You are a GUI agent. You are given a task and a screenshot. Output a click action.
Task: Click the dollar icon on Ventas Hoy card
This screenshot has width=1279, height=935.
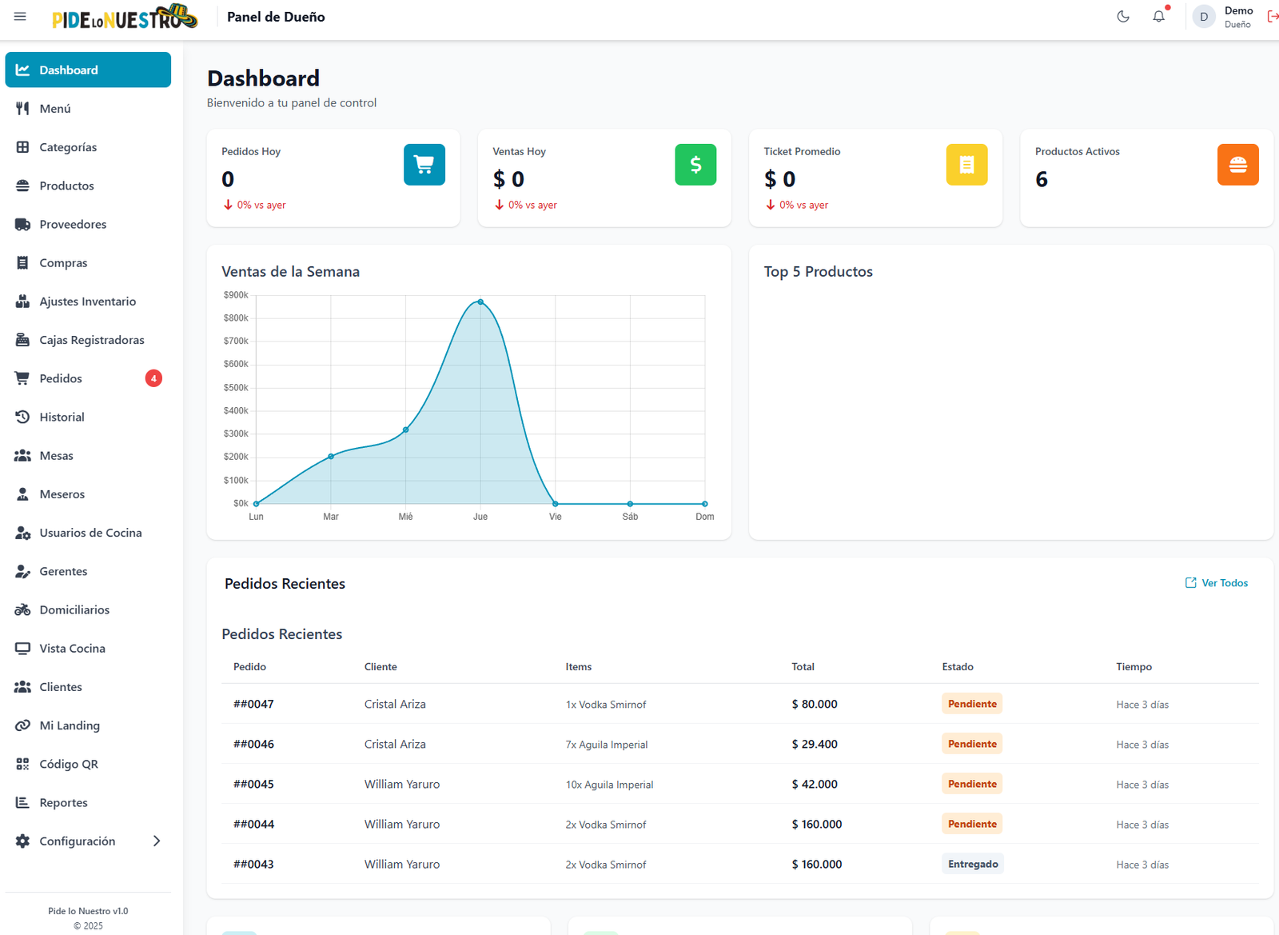[x=695, y=164]
